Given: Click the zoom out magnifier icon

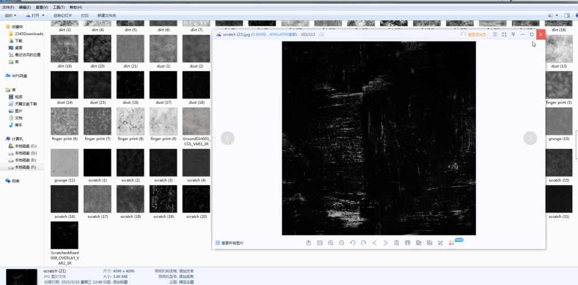Looking at the screenshot, I should [341, 243].
